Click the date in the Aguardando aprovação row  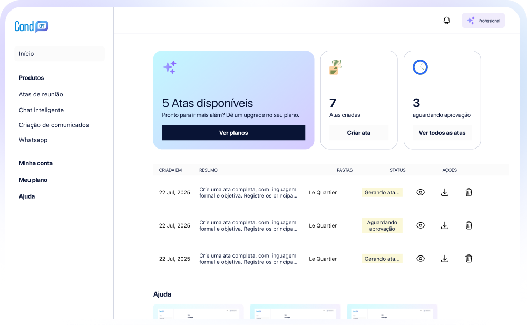174,226
